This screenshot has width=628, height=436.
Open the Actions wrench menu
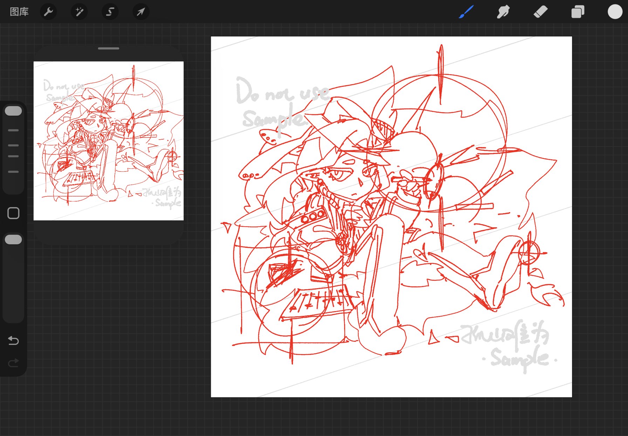tap(48, 12)
